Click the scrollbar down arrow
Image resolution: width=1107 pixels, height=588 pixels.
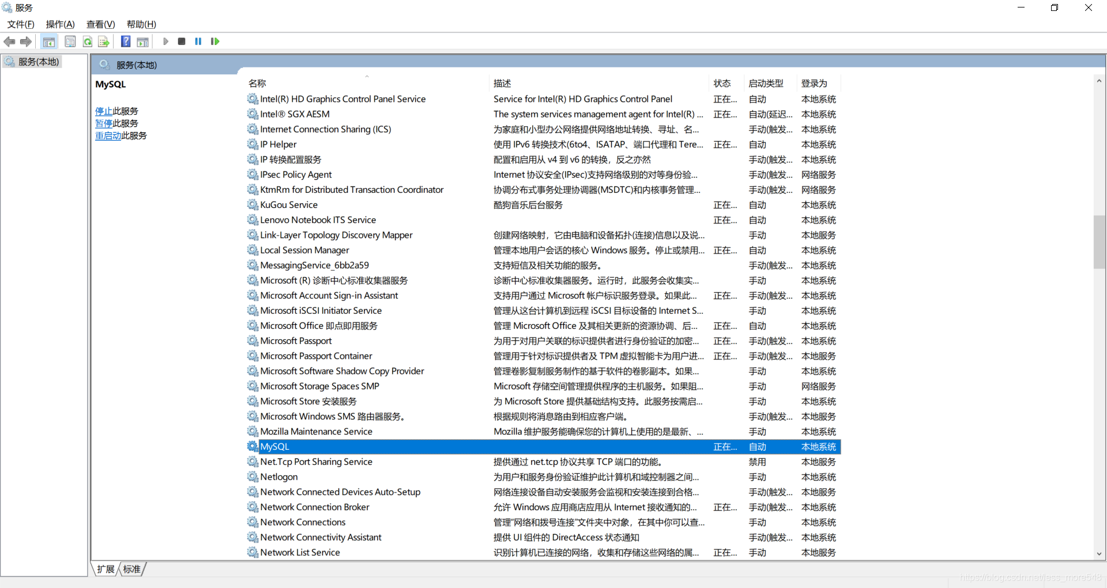(x=1099, y=553)
